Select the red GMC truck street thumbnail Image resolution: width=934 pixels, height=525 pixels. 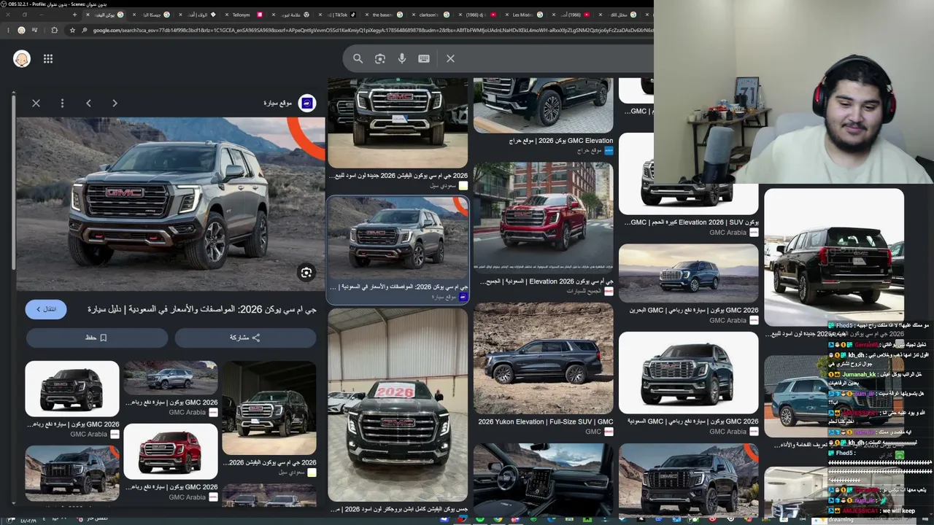tap(544, 217)
